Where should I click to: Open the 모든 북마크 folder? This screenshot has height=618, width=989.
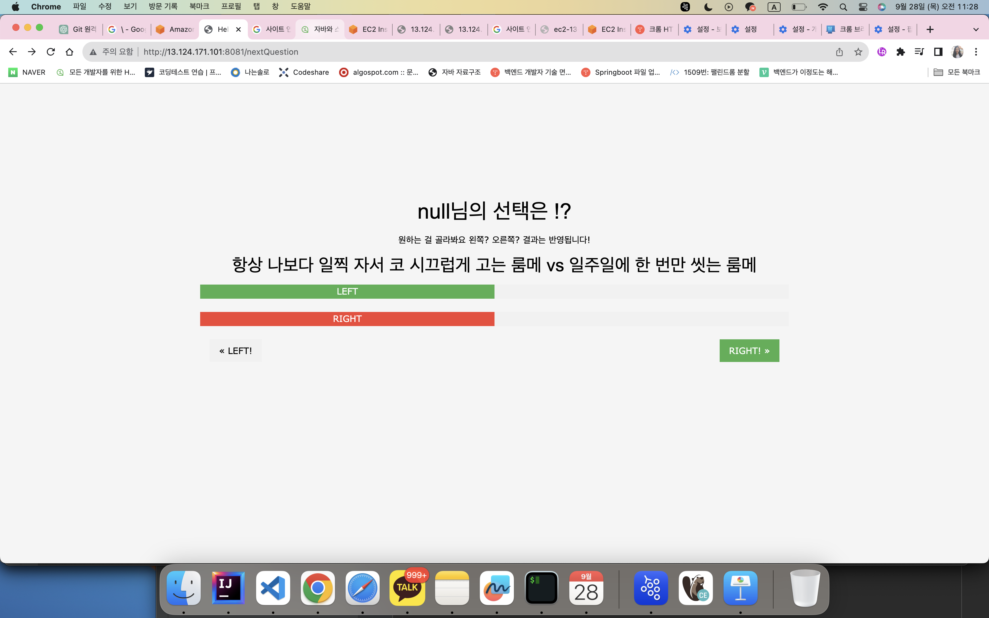click(956, 72)
